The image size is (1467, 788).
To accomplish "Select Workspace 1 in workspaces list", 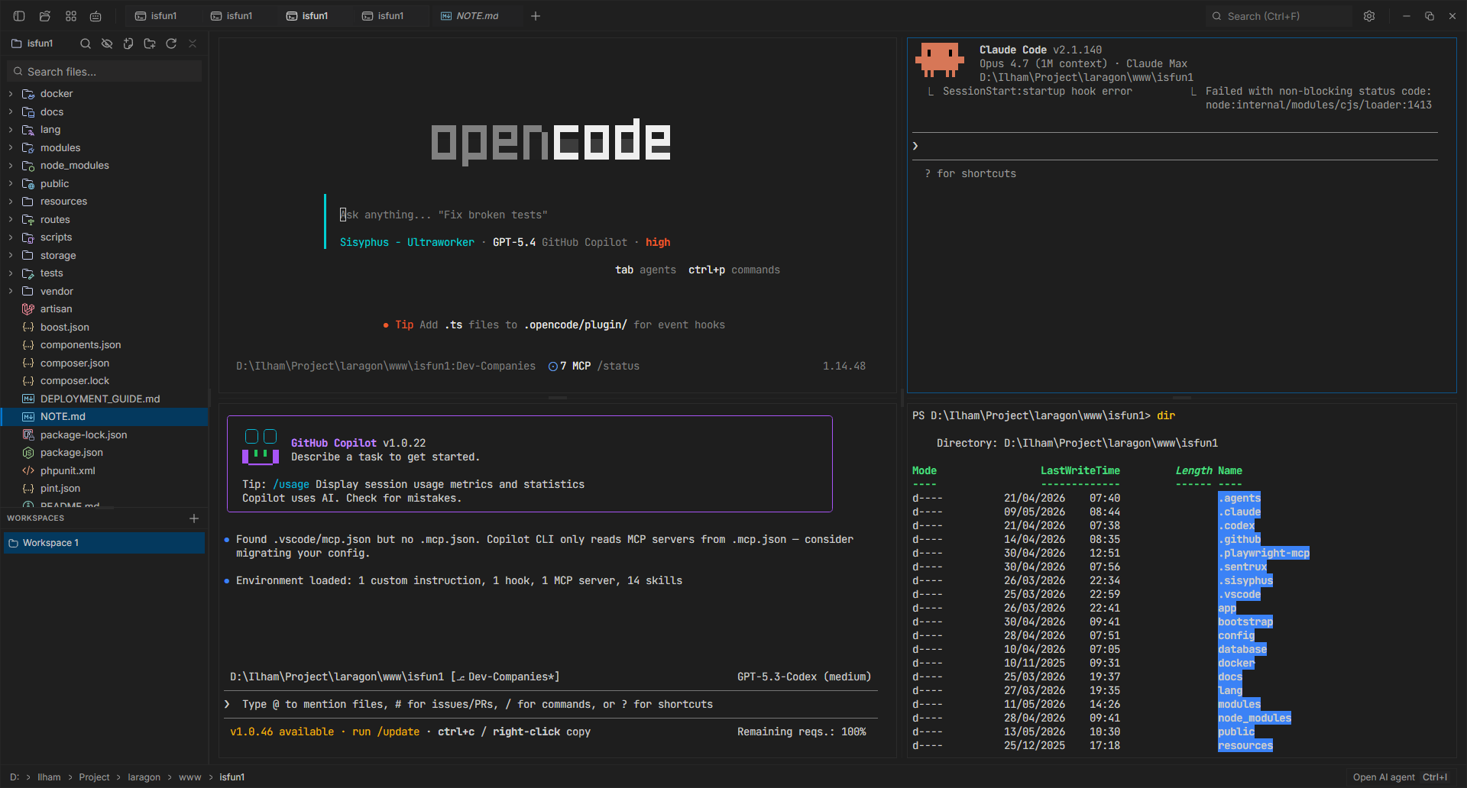I will click(x=104, y=543).
